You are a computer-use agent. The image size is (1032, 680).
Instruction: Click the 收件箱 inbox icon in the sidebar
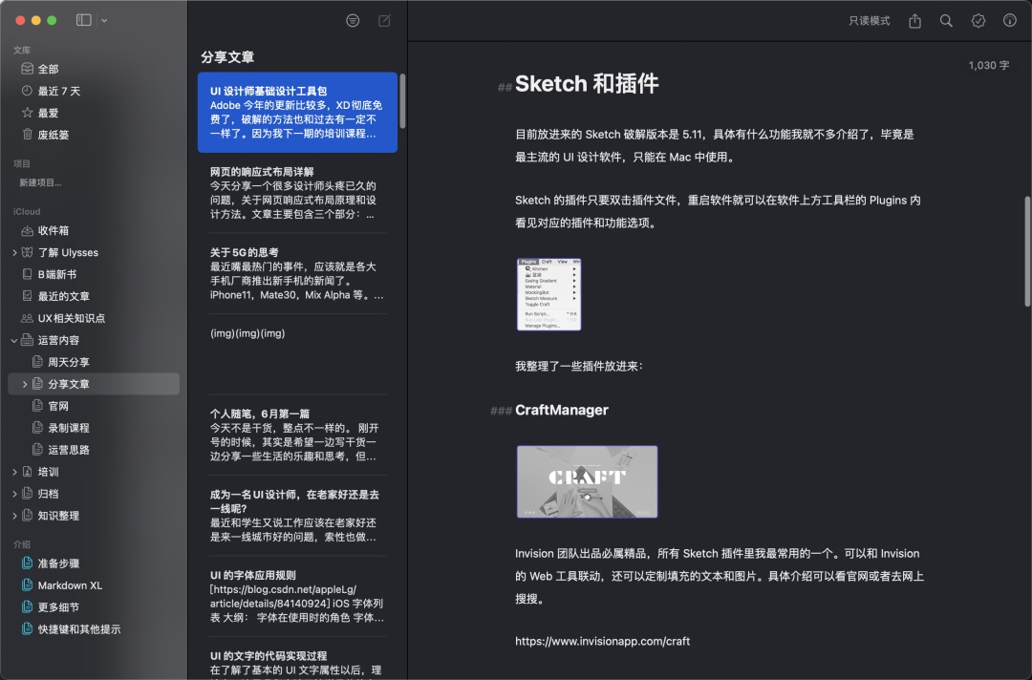point(27,230)
